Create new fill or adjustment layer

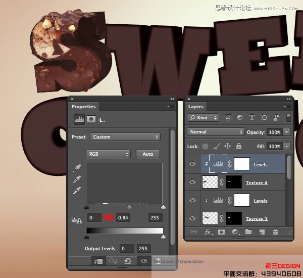pos(235,232)
